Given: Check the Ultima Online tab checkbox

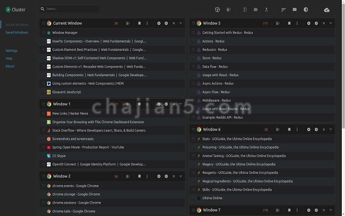Looking at the screenshot, I should [194, 198].
